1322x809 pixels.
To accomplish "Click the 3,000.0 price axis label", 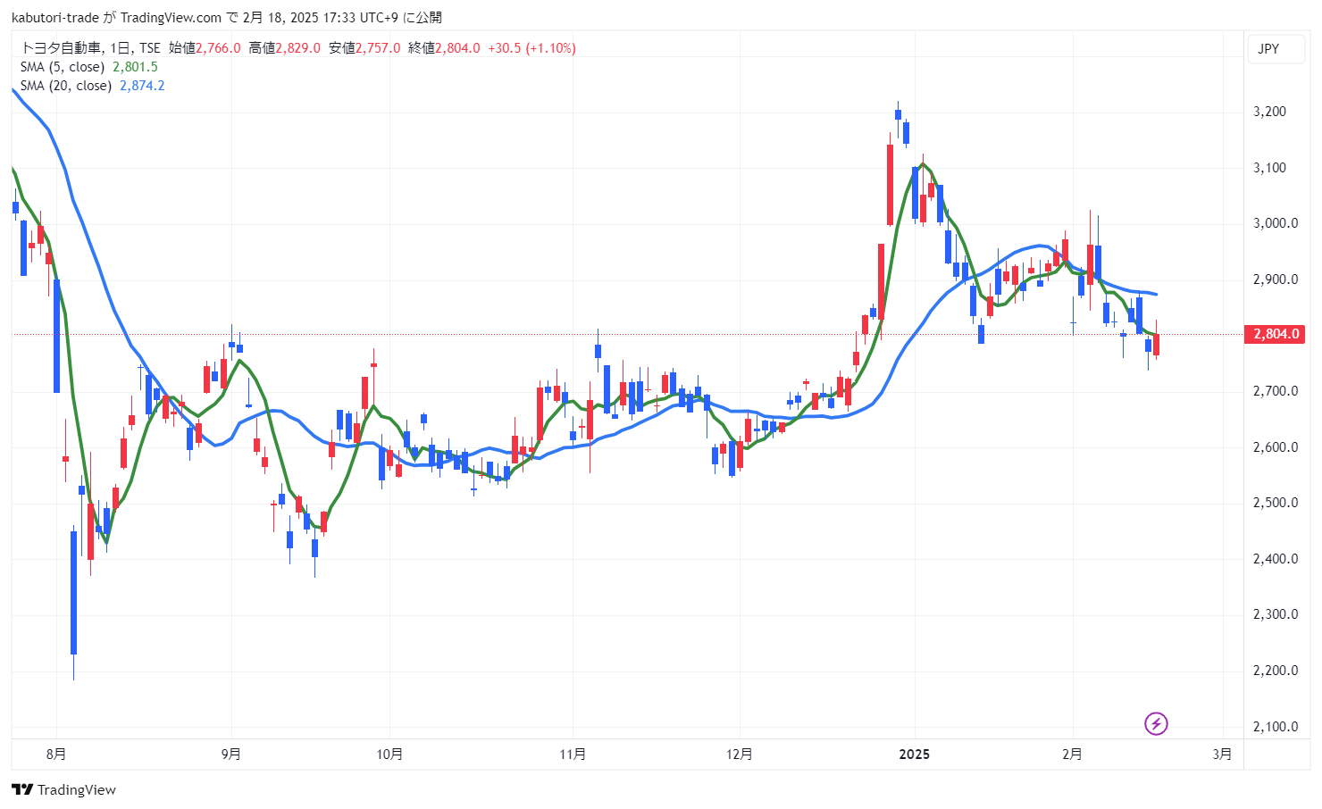I will (1276, 223).
